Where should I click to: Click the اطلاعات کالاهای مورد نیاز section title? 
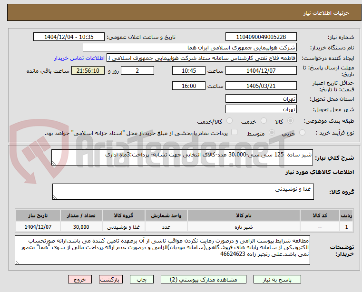pyautogui.click(x=320, y=172)
